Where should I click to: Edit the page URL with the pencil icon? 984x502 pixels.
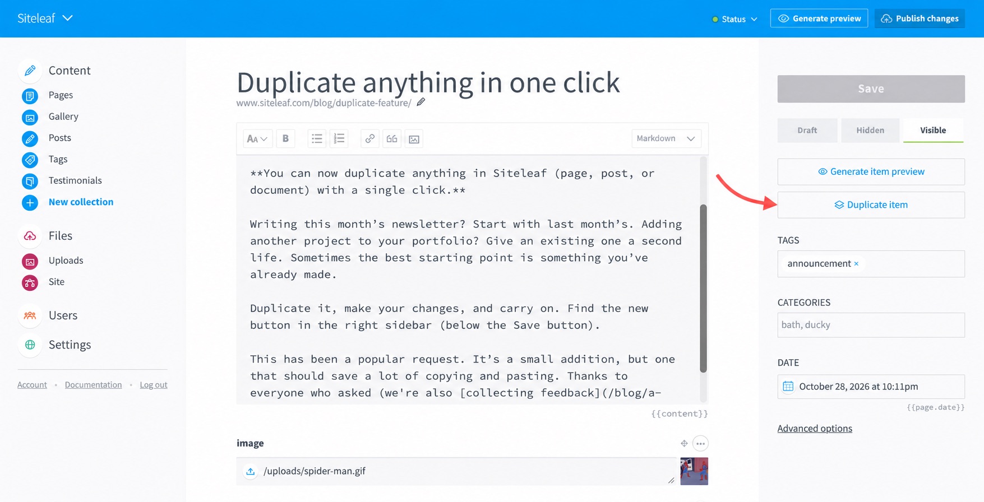(421, 102)
